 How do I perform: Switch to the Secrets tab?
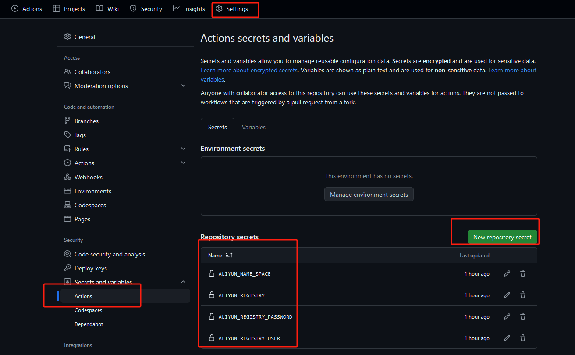tap(217, 127)
